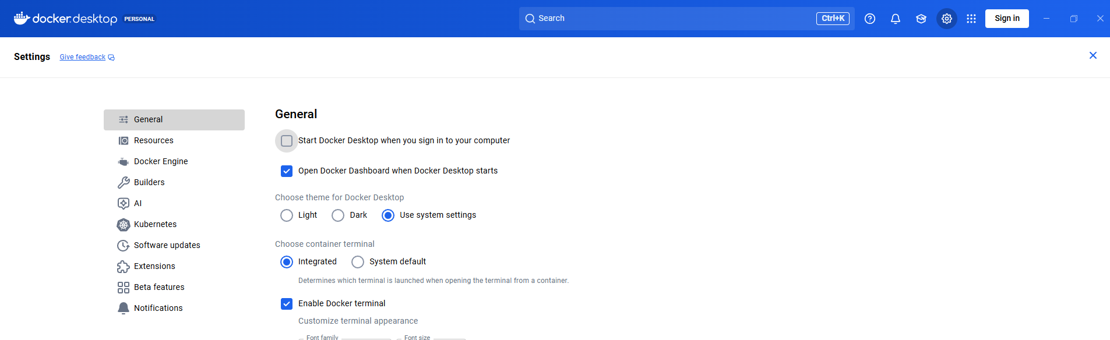Screen dimensions: 1110x340
Task: Open the help question-mark icon
Action: pyautogui.click(x=870, y=19)
